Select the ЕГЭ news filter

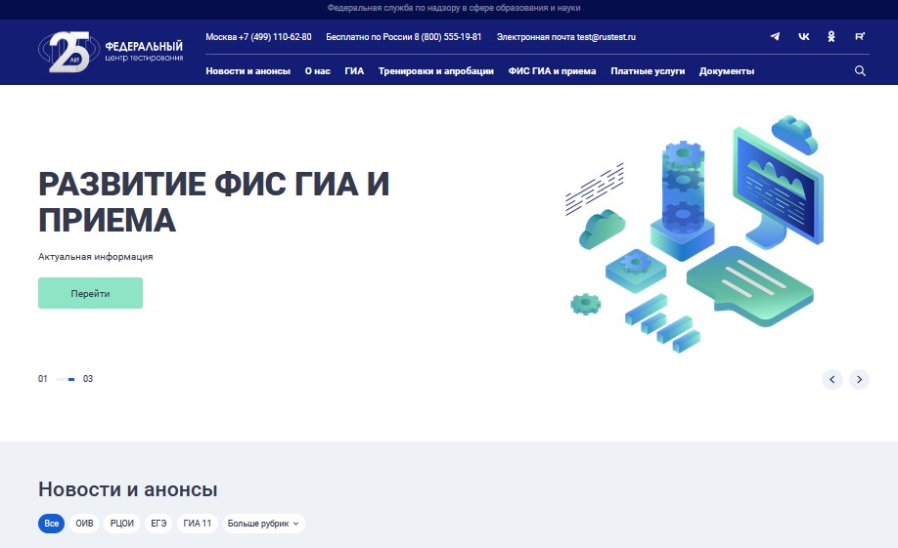[x=158, y=524]
